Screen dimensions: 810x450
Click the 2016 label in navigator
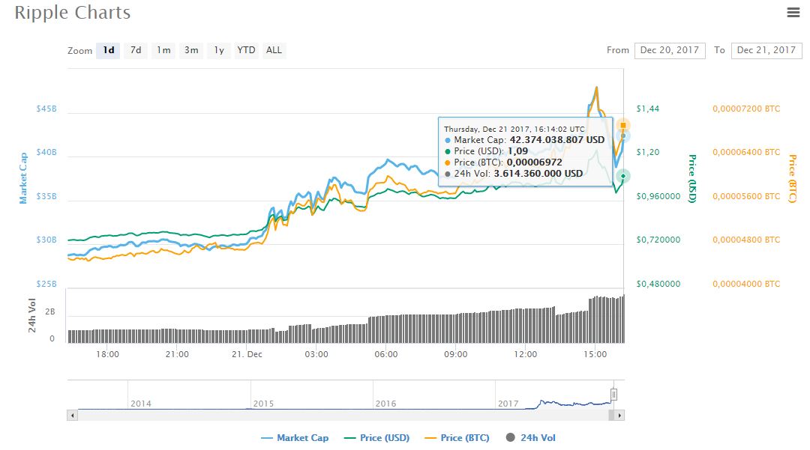[385, 404]
